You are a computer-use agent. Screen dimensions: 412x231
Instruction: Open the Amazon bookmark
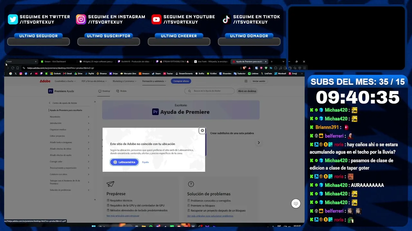[x=144, y=73]
